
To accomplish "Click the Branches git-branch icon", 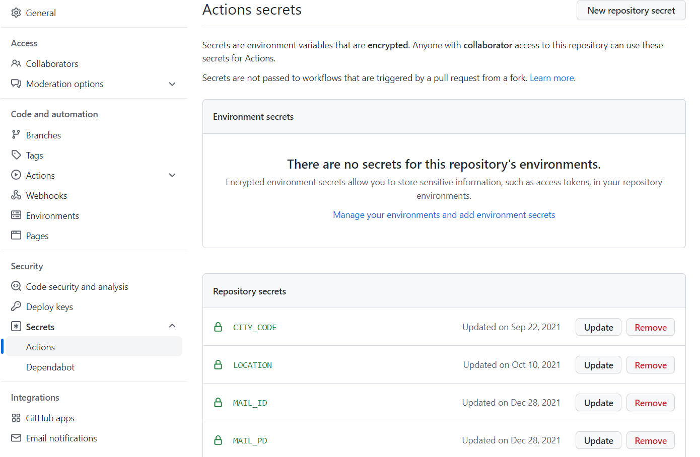I will point(16,135).
